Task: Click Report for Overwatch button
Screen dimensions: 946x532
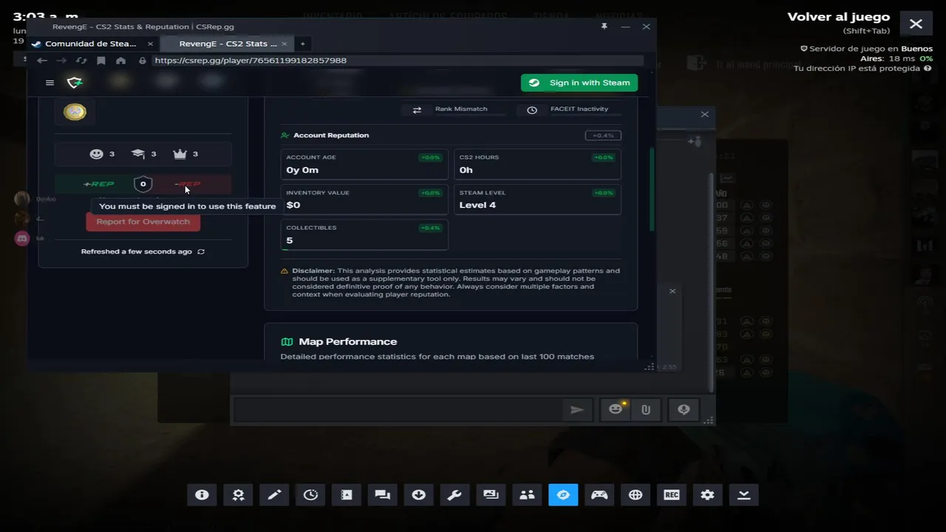Action: [x=143, y=222]
